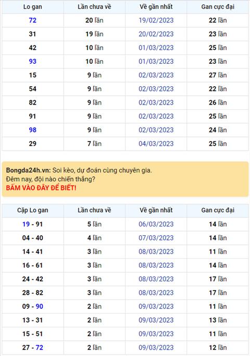
Task: Open date 02/03/2023 in row 15
Action: pyautogui.click(x=156, y=75)
